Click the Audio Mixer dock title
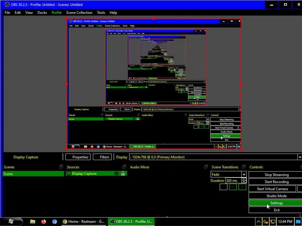This screenshot has width=302, height=226. 139,167
